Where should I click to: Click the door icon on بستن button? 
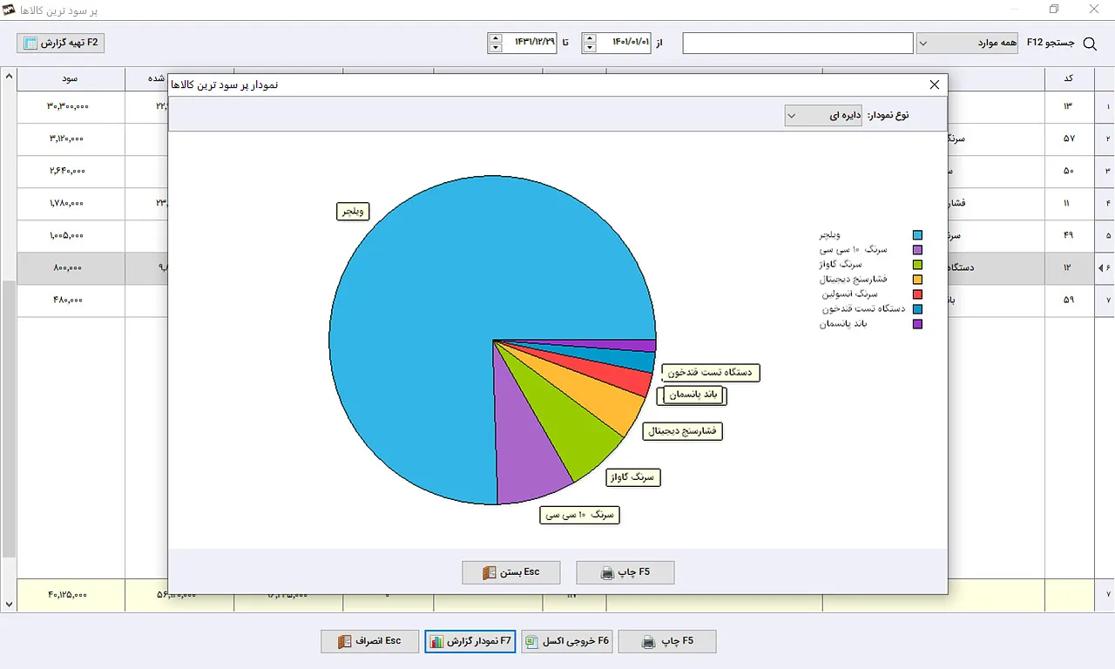coord(488,573)
